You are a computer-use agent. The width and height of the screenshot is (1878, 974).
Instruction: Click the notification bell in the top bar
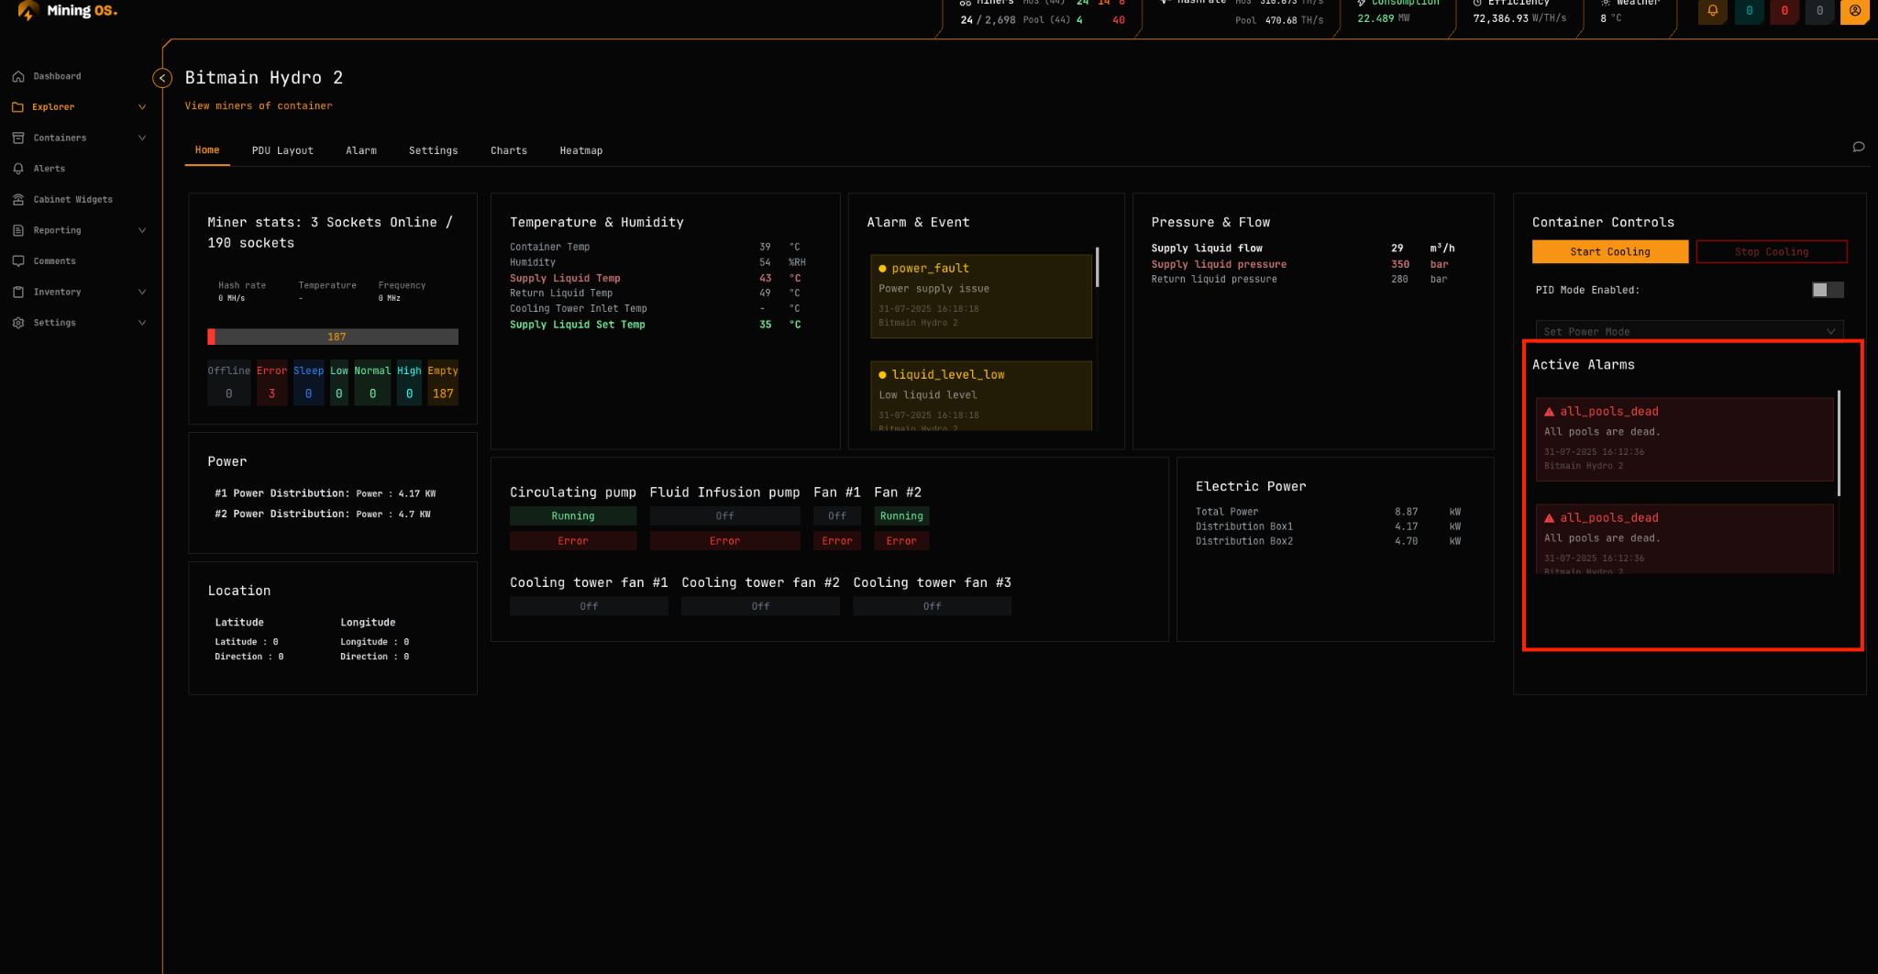(x=1712, y=12)
